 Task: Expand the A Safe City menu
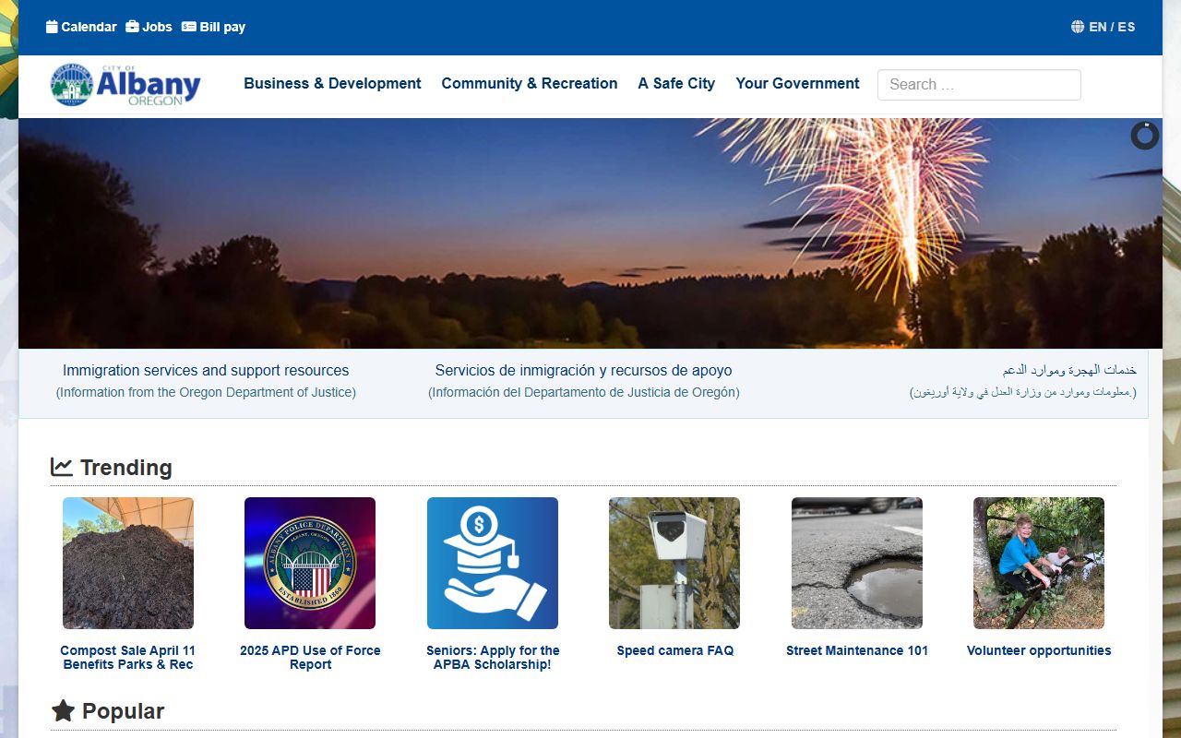(676, 83)
